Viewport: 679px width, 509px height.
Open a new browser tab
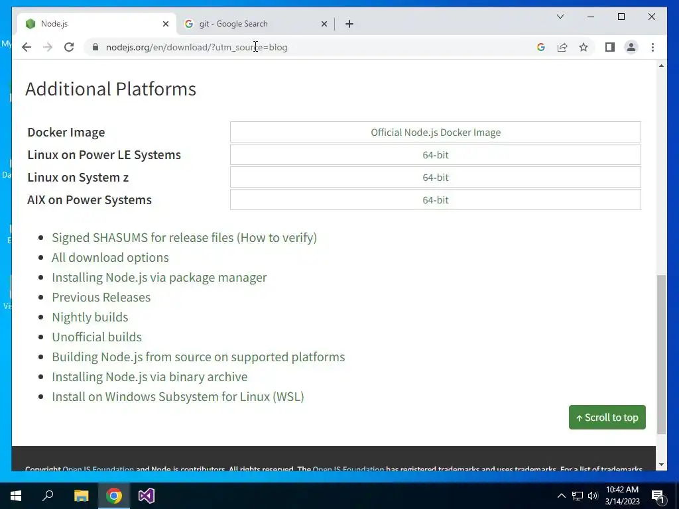[x=349, y=24]
